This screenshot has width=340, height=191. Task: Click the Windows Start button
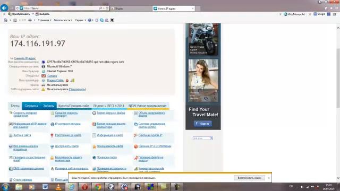coord(5,187)
